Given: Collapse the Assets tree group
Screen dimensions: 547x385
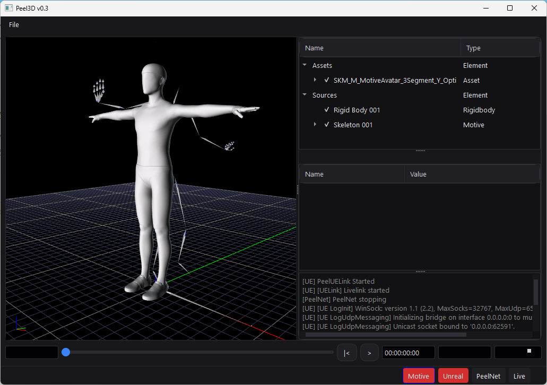Looking at the screenshot, I should [305, 66].
